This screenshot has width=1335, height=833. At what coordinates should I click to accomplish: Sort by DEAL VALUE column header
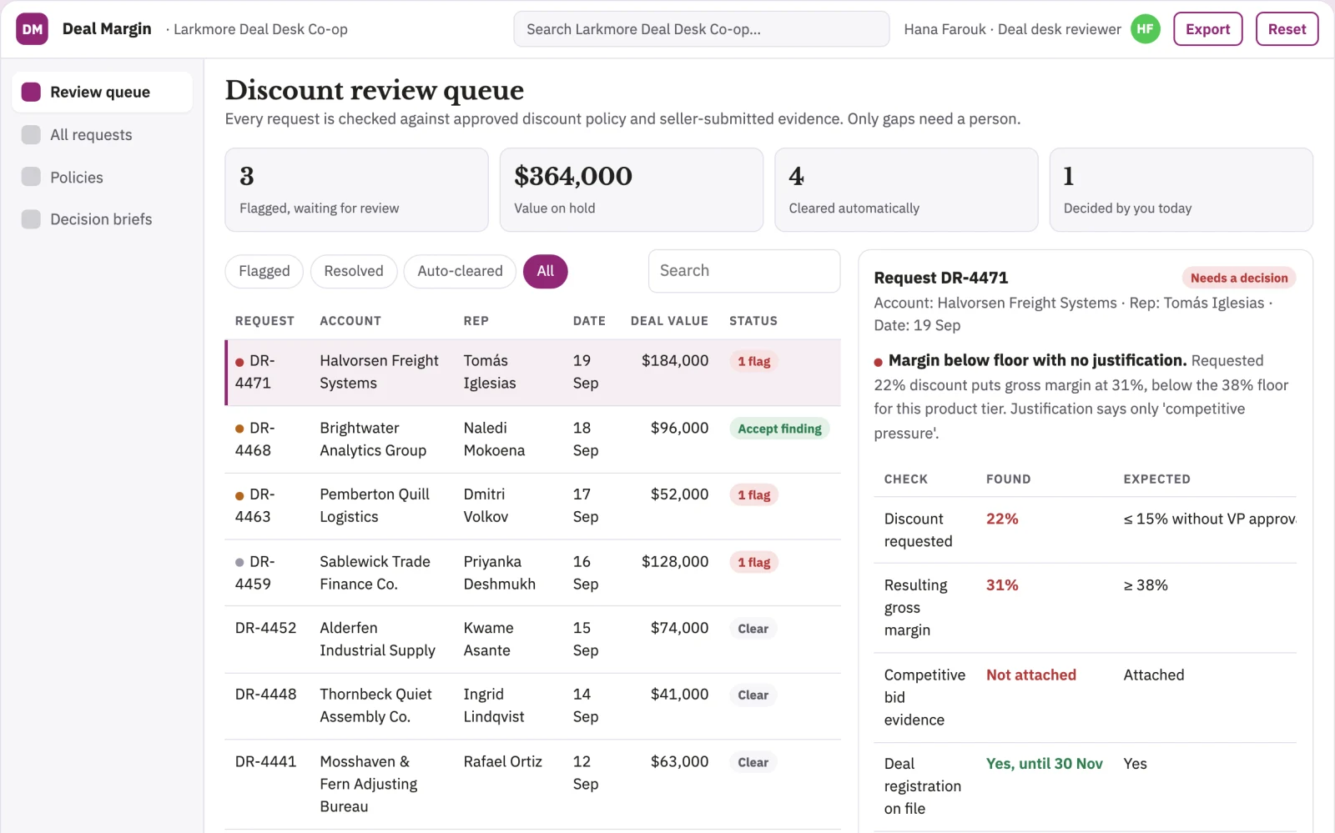[669, 321]
